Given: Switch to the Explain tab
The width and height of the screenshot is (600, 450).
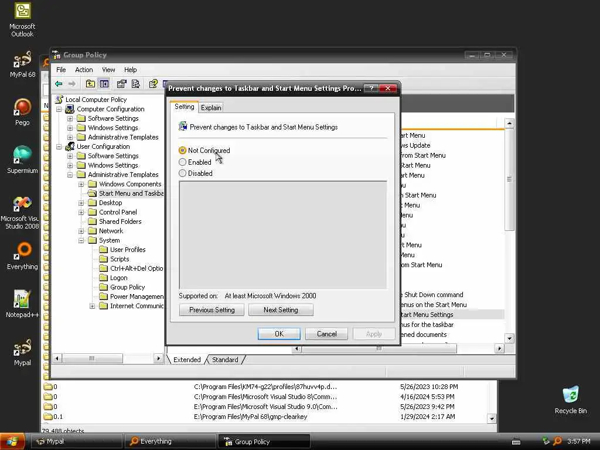Looking at the screenshot, I should (211, 108).
